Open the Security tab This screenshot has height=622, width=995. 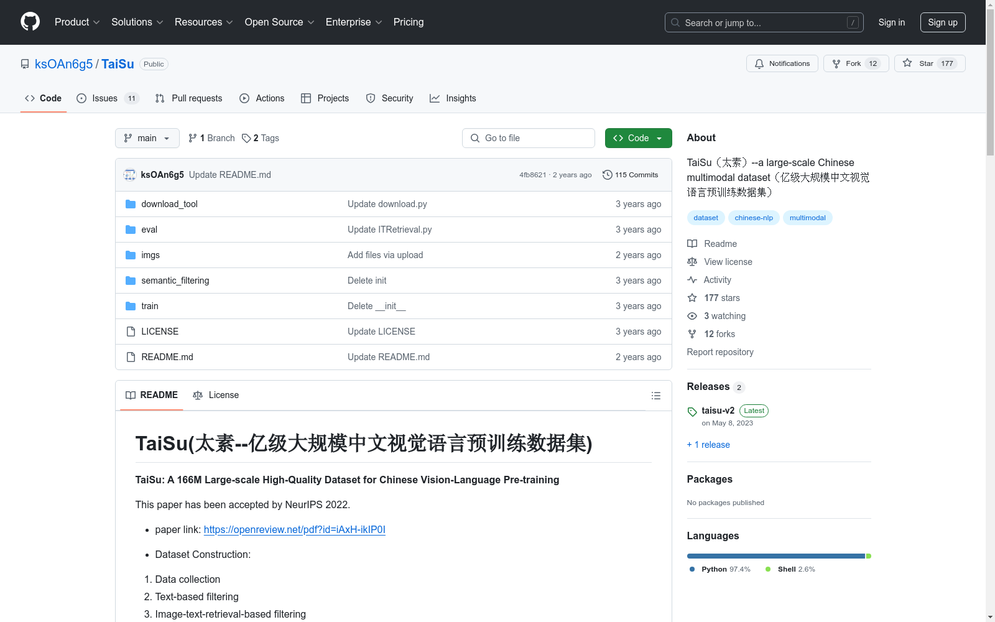tap(389, 98)
